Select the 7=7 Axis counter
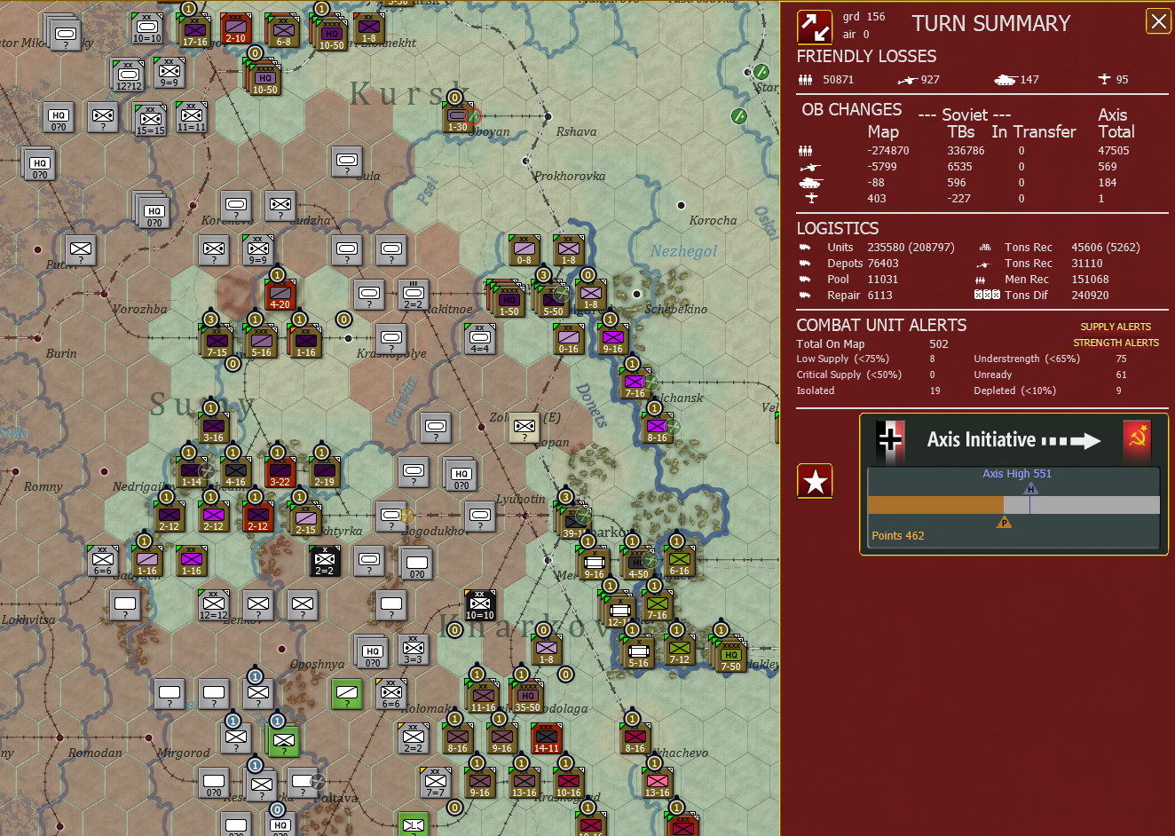This screenshot has width=1175, height=836. tap(435, 782)
